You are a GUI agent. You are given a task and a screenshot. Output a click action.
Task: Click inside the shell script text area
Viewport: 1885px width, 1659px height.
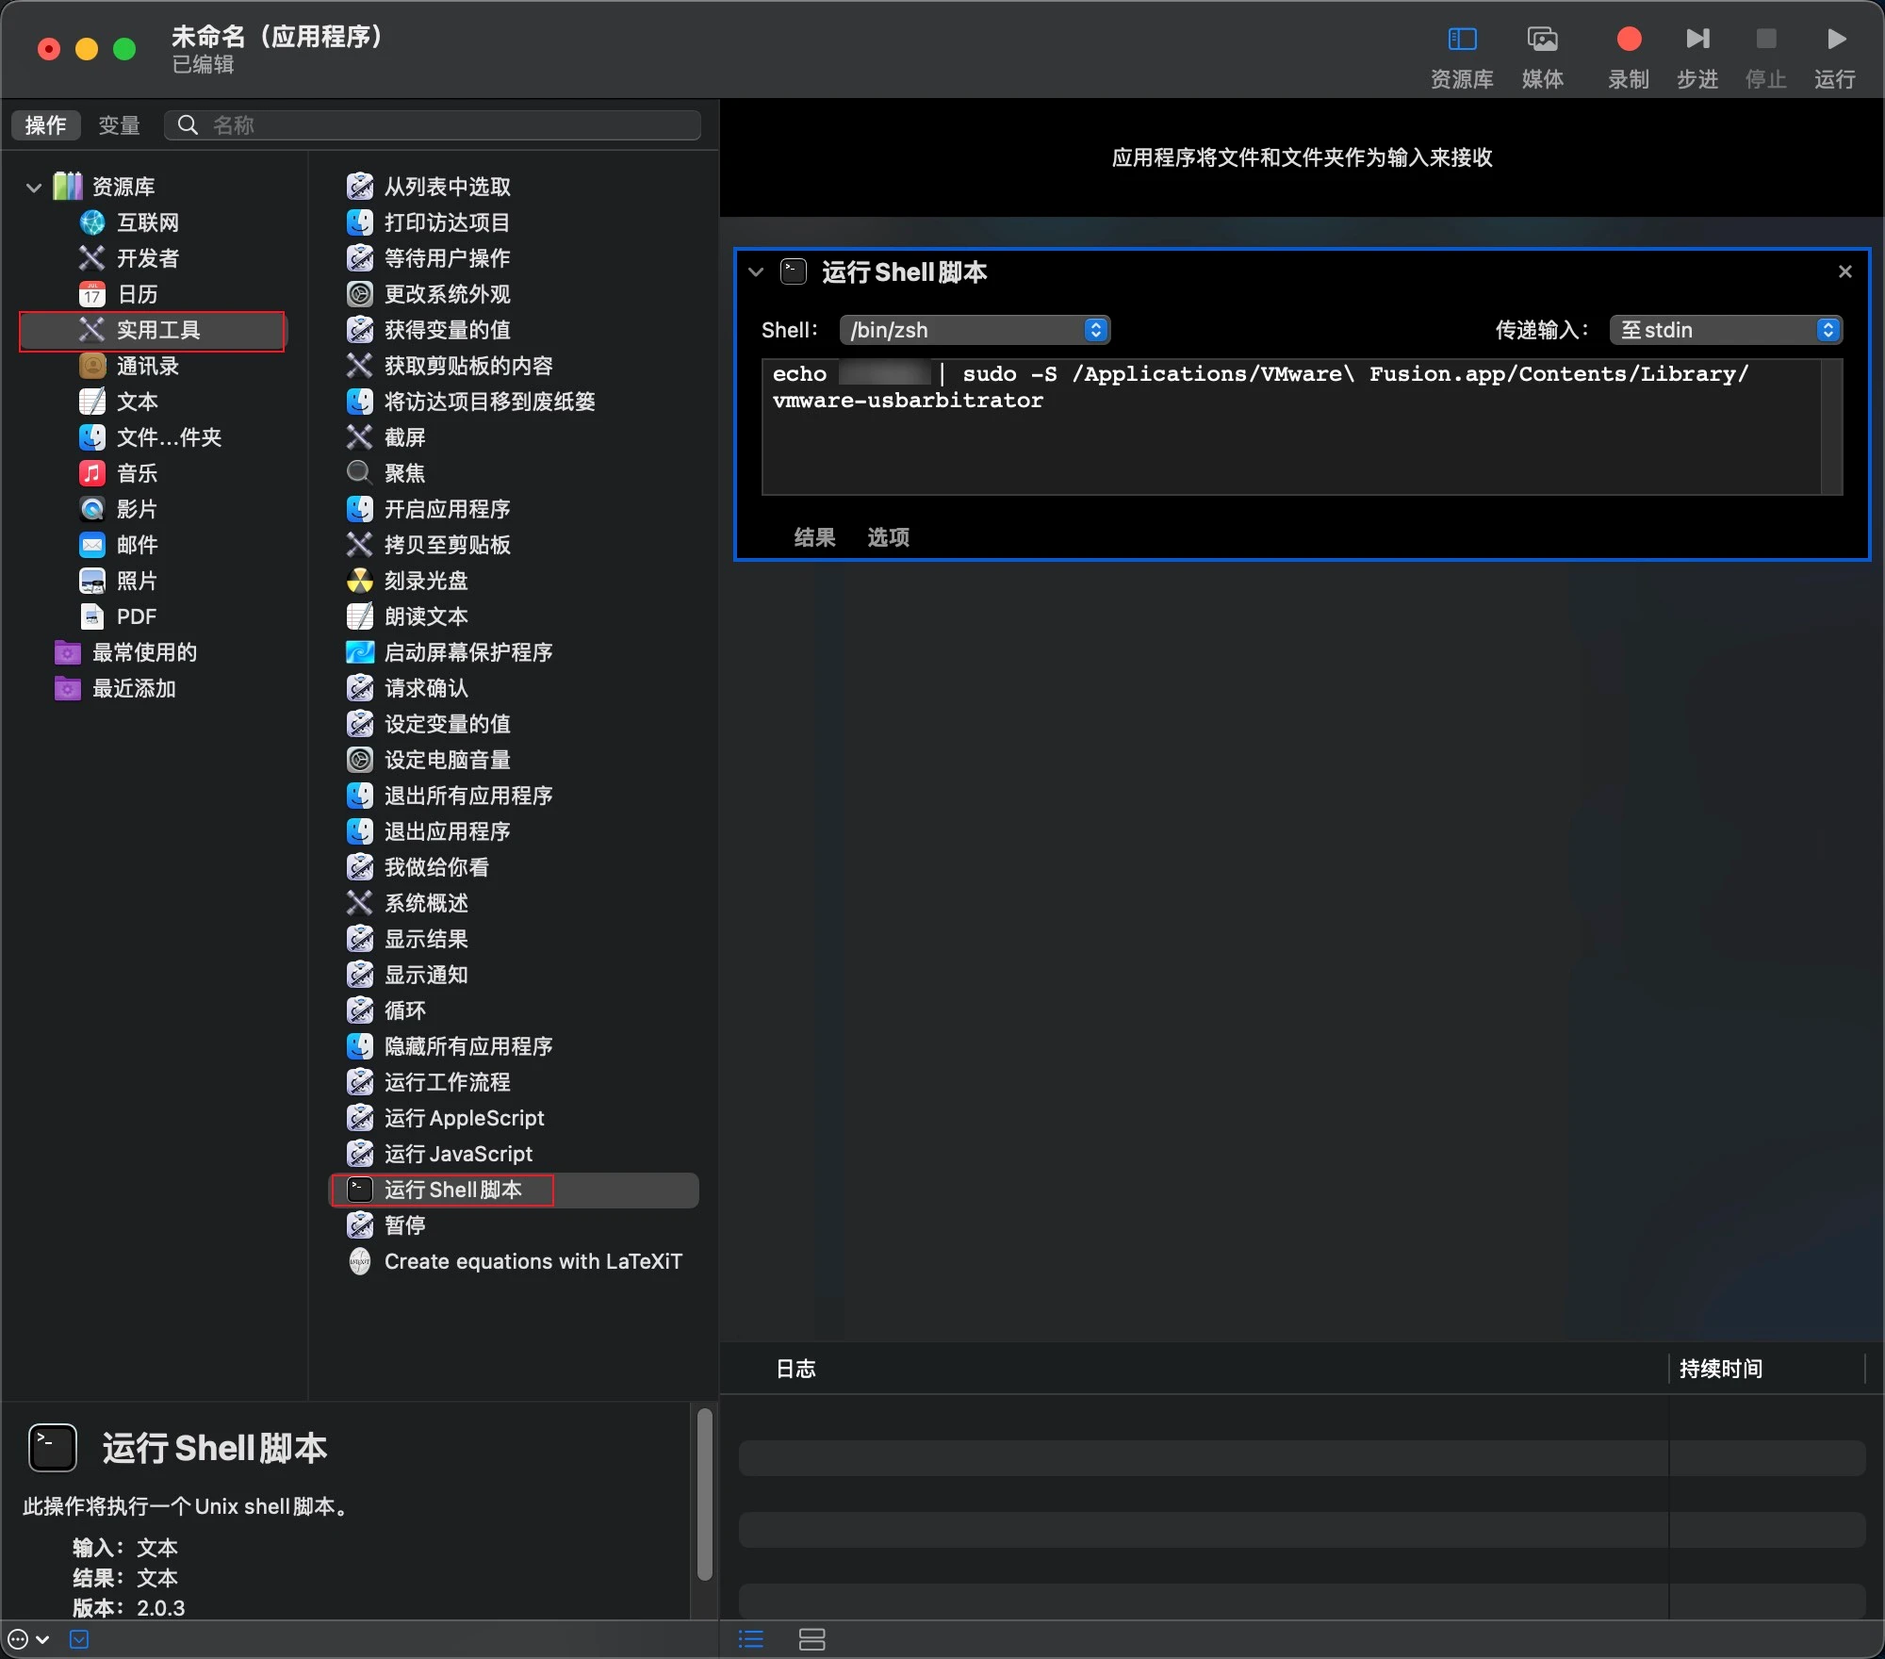[1291, 427]
